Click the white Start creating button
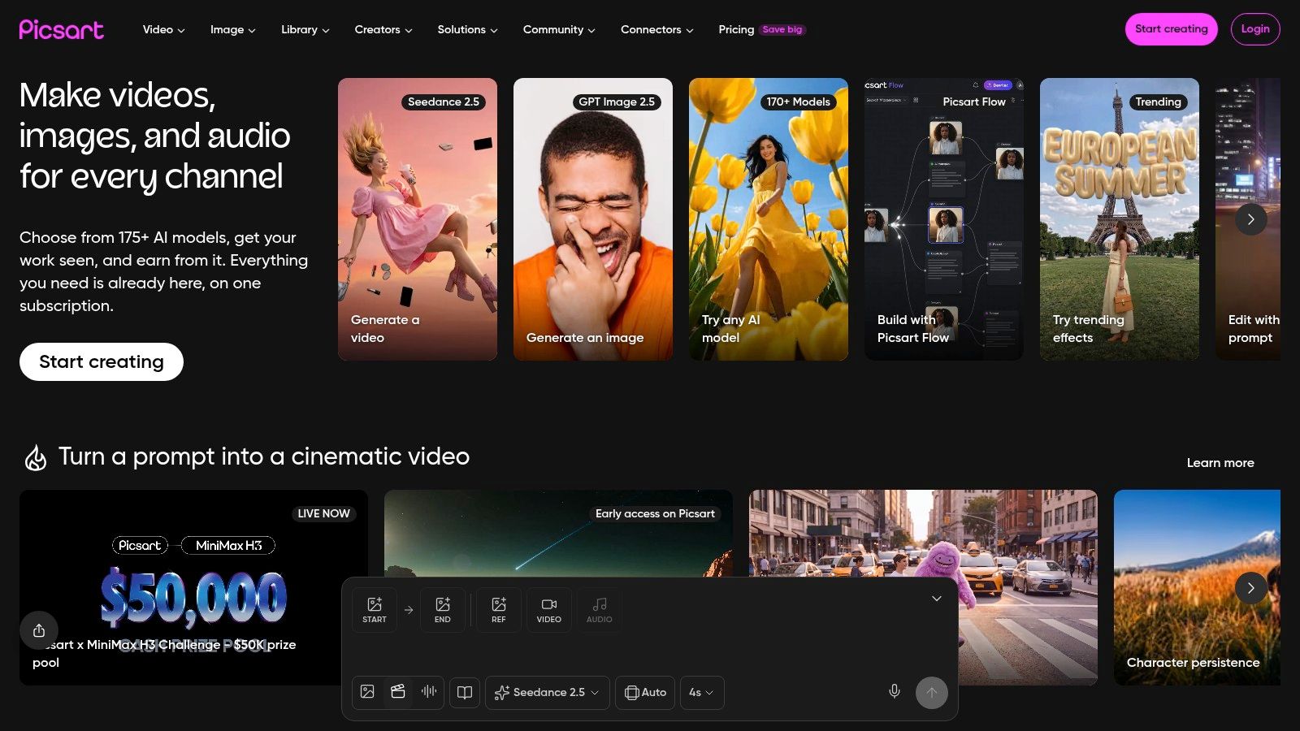 (102, 361)
